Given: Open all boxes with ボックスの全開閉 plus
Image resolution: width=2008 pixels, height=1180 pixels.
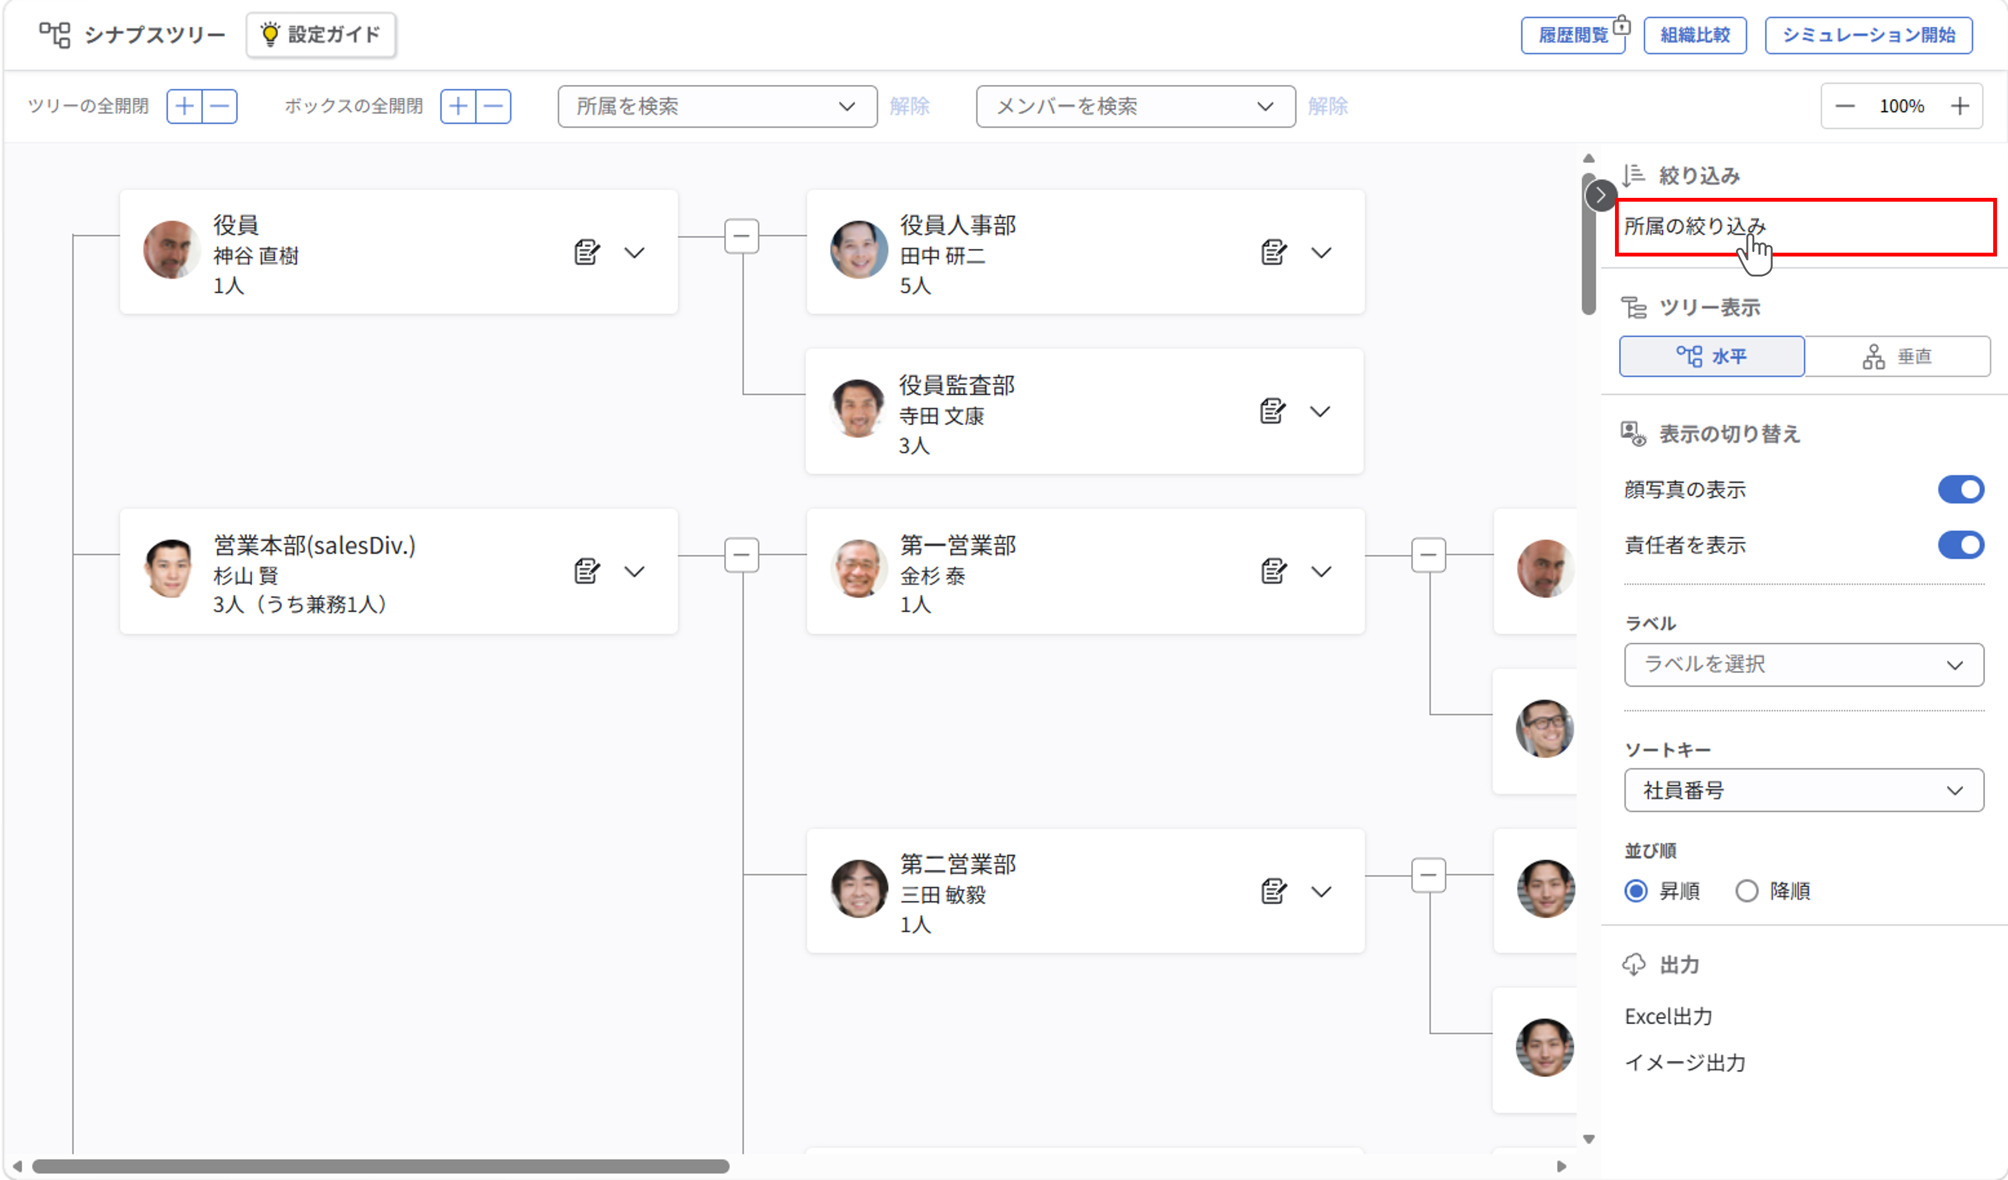Looking at the screenshot, I should (458, 106).
